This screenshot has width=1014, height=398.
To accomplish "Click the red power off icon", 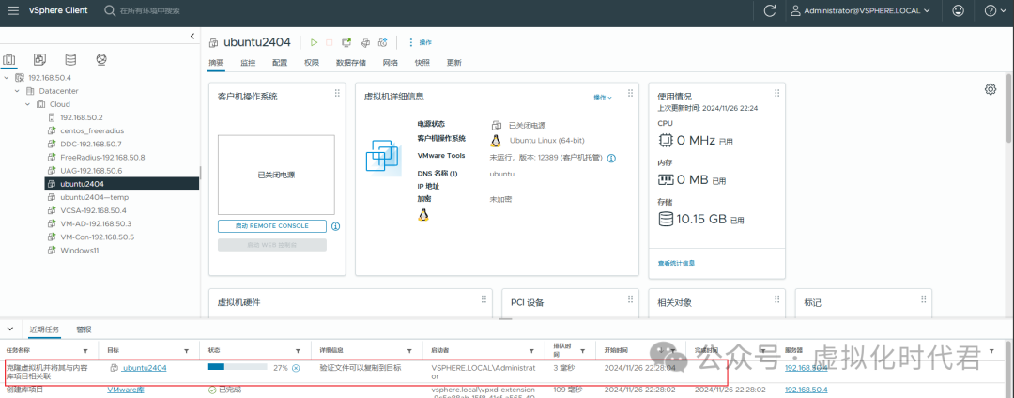I will pos(330,42).
